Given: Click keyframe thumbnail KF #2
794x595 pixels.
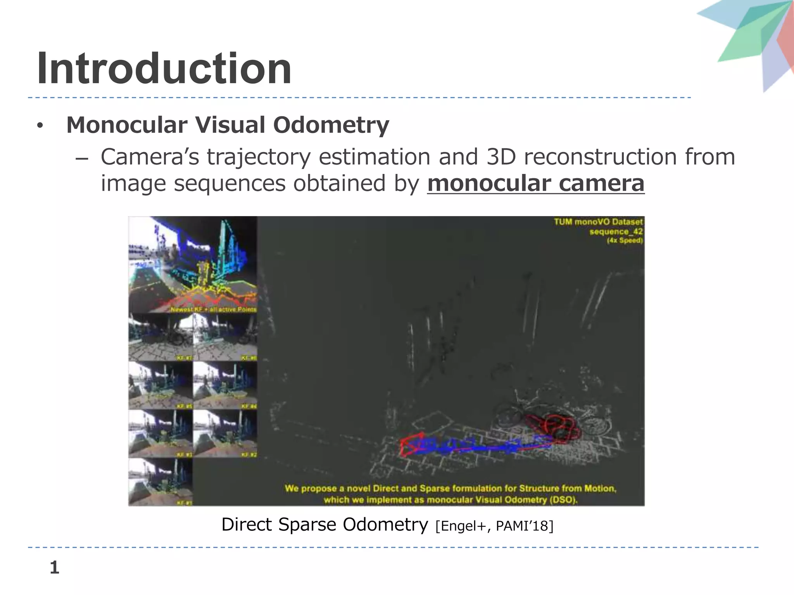Looking at the screenshot, I should (x=225, y=434).
